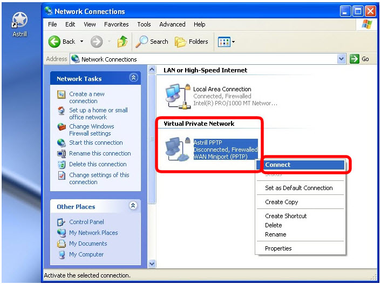Open the Edit menu
Image resolution: width=381 pixels, height=284 pixels.
70,24
